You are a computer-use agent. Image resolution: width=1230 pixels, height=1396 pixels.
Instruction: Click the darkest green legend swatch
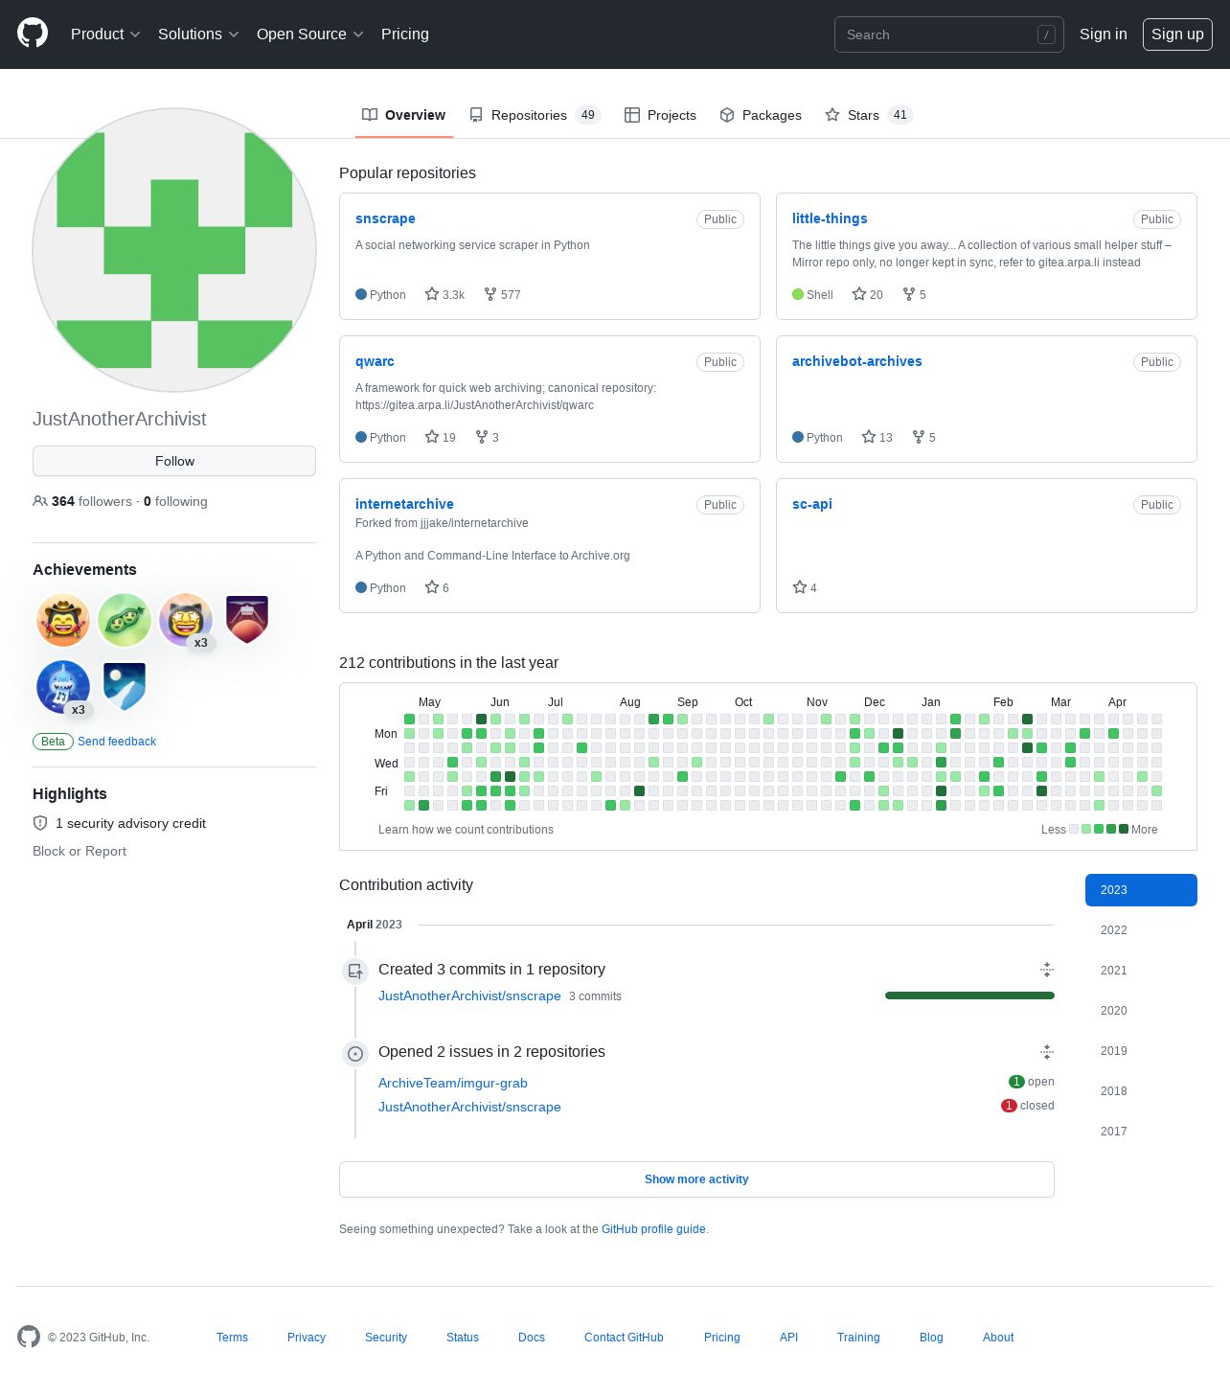[1124, 829]
